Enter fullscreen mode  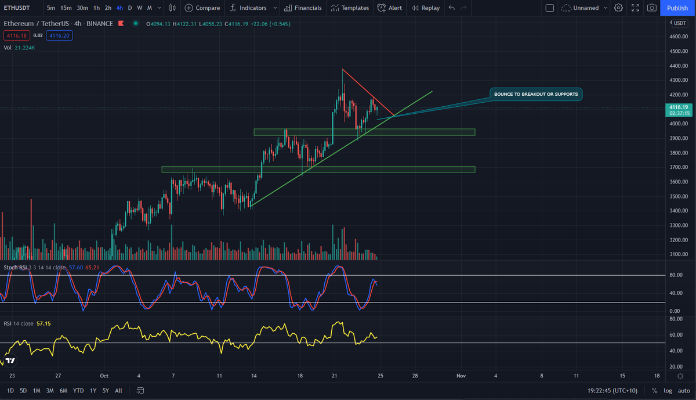pyautogui.click(x=635, y=8)
